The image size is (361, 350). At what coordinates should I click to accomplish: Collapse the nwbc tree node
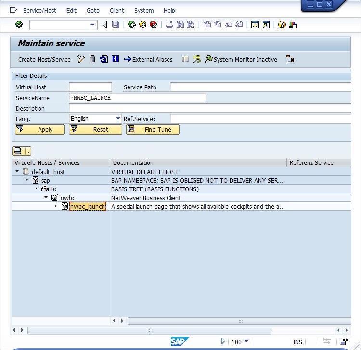coord(46,197)
